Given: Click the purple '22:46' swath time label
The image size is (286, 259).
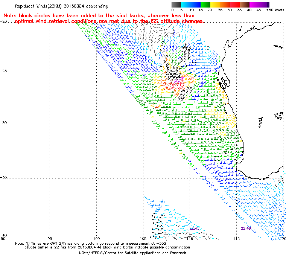Looking at the screenshot, I should pyautogui.click(x=246, y=229).
